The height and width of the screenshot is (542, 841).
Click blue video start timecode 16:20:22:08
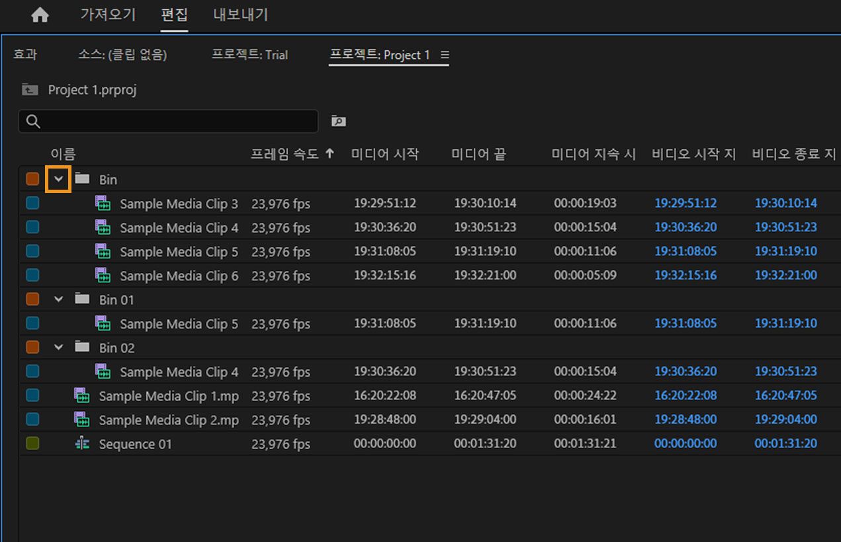tap(686, 395)
